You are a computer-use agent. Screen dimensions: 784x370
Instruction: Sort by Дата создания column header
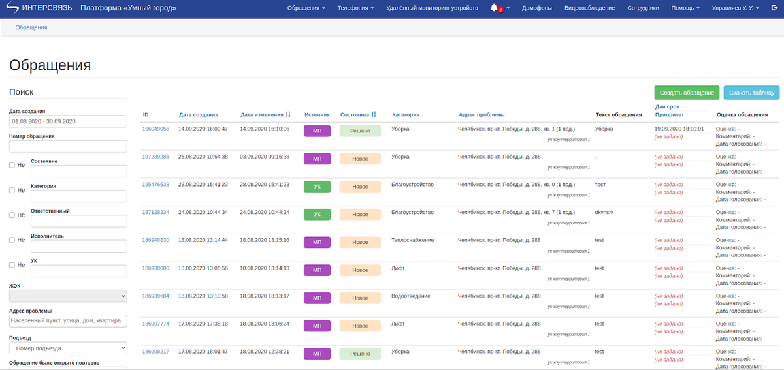click(199, 115)
